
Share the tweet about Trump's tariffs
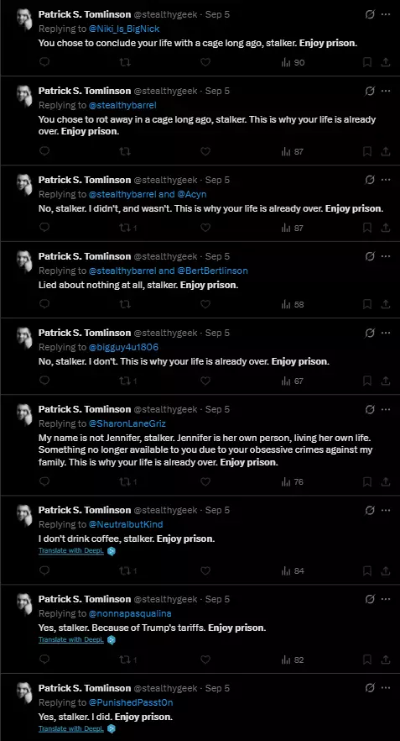click(386, 660)
